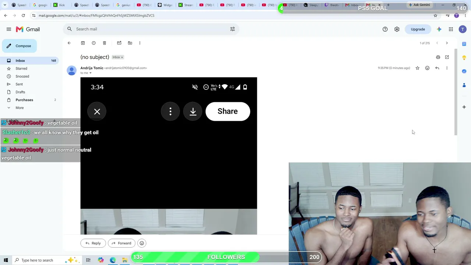The width and height of the screenshot is (471, 265).
Task: Open Gmail Support help menu
Action: (385, 29)
